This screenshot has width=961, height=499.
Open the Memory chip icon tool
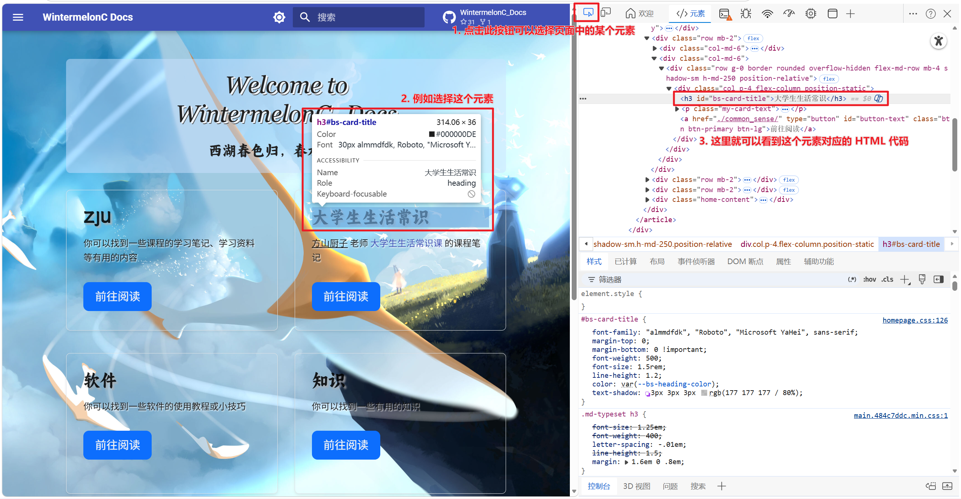(810, 14)
